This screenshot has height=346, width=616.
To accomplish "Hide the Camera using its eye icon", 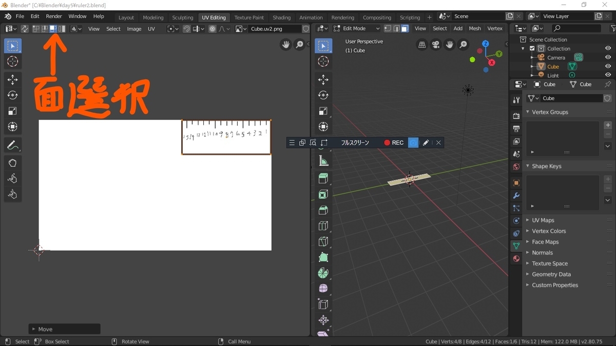I will [x=608, y=57].
